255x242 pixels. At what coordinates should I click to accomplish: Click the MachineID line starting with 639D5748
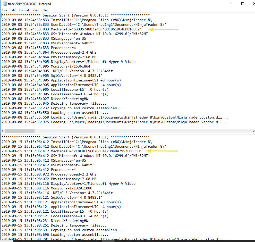coord(72,29)
